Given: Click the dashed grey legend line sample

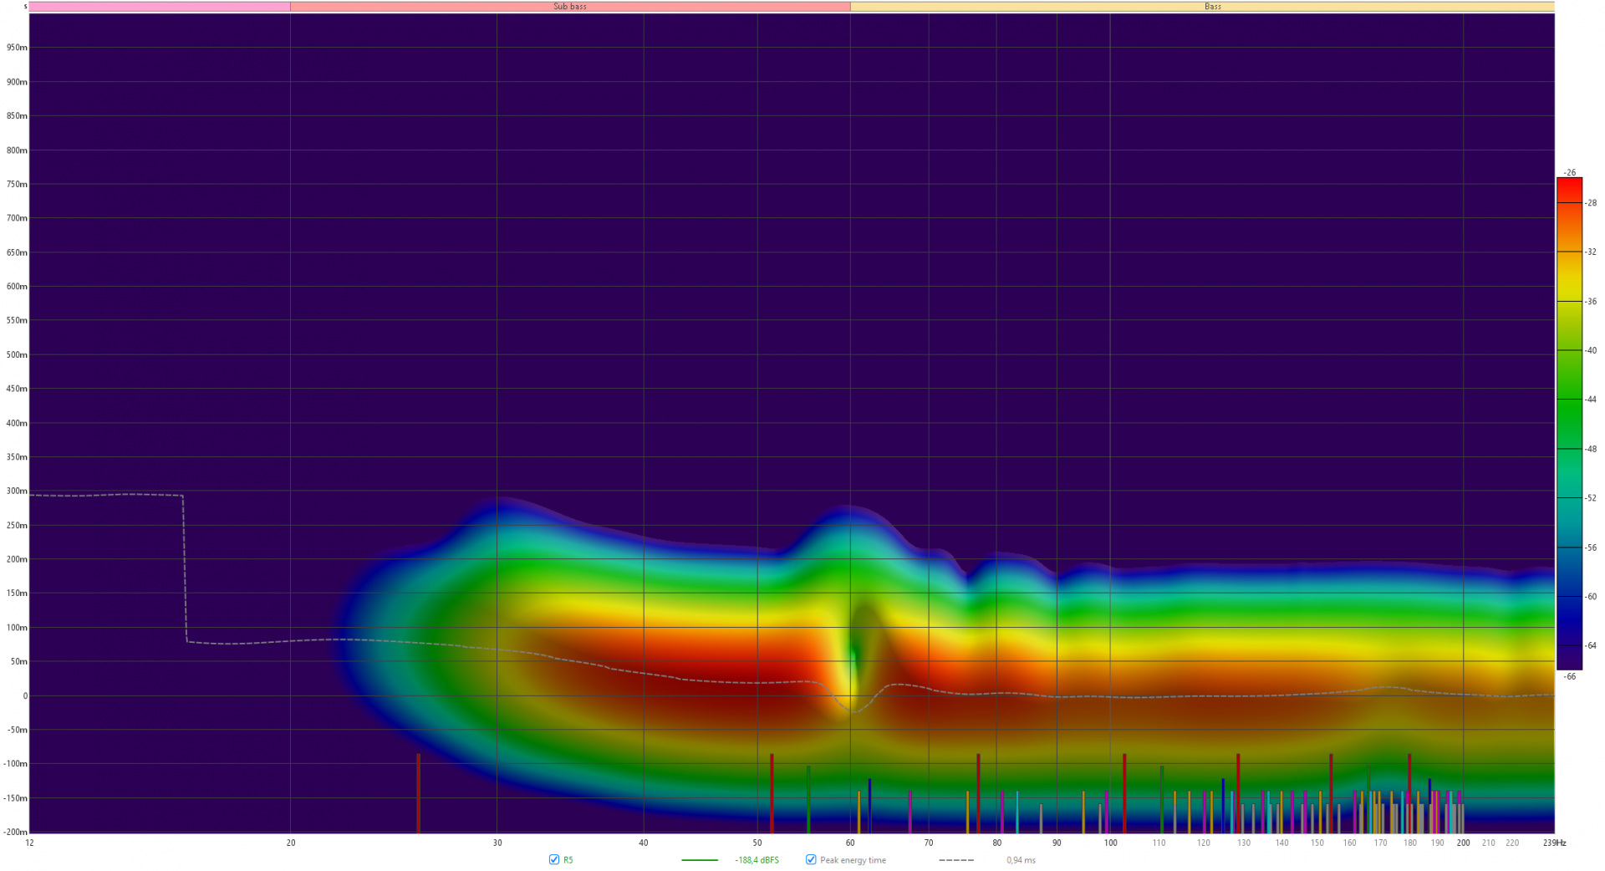Looking at the screenshot, I should pyautogui.click(x=956, y=860).
